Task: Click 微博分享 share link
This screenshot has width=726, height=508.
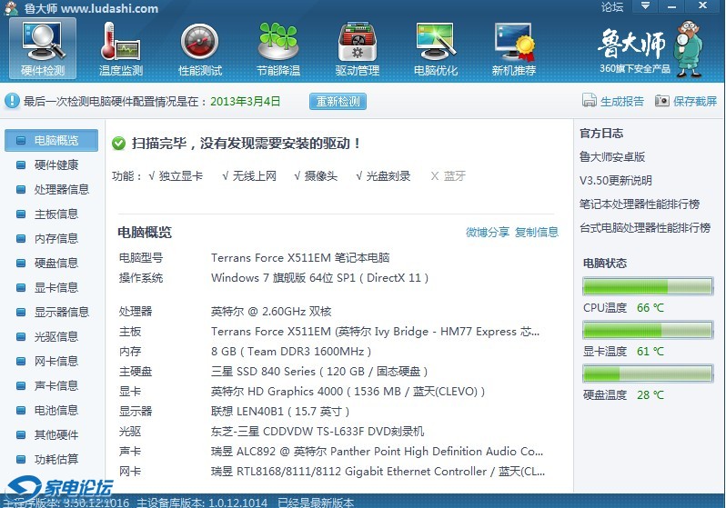Action: click(488, 233)
